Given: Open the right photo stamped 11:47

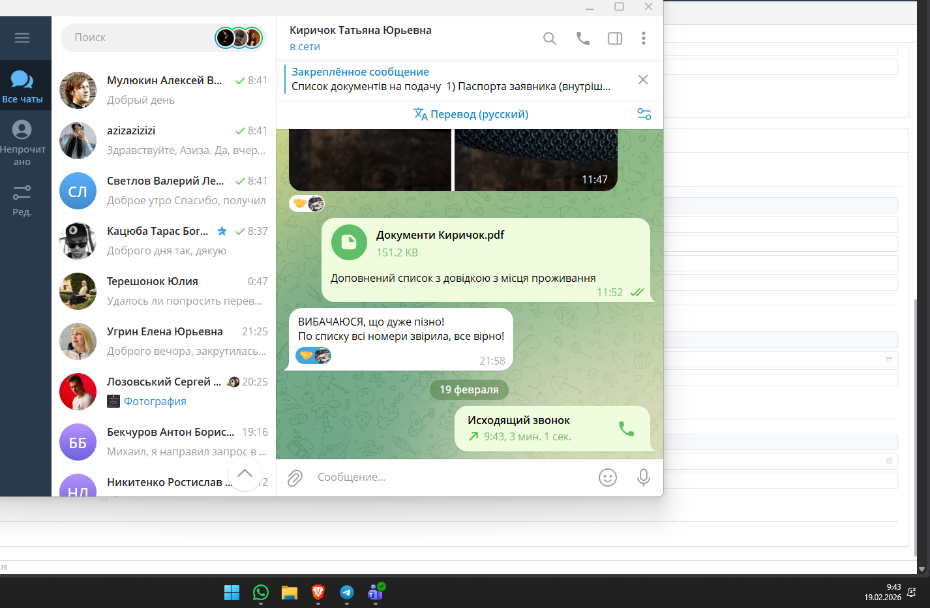Looking at the screenshot, I should pyautogui.click(x=536, y=160).
